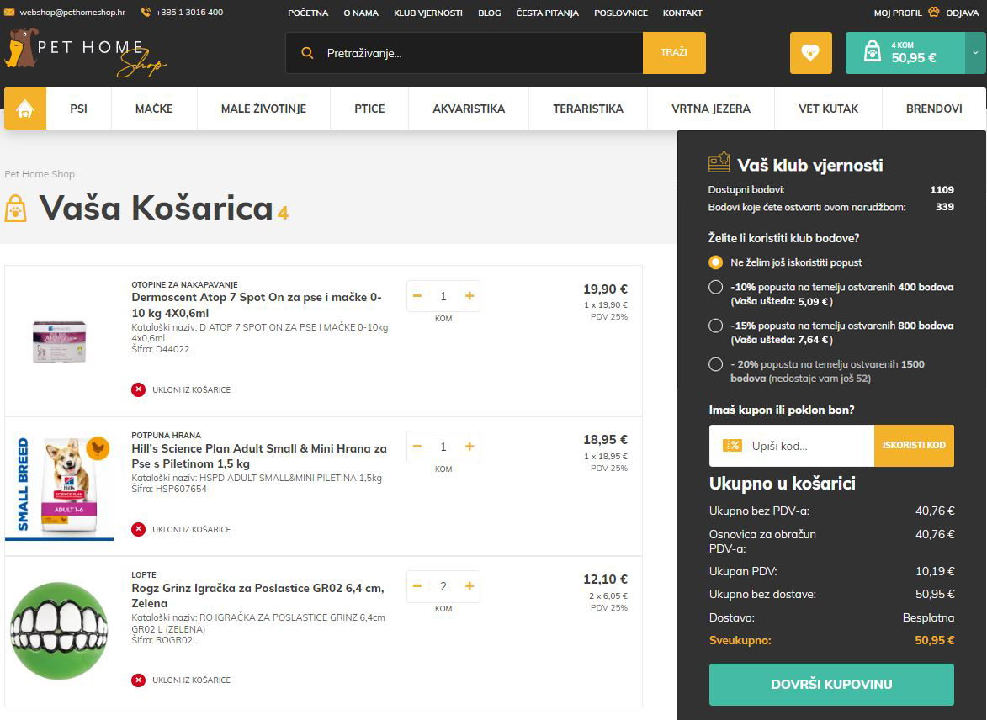Open the O NAMA page

[x=361, y=13]
